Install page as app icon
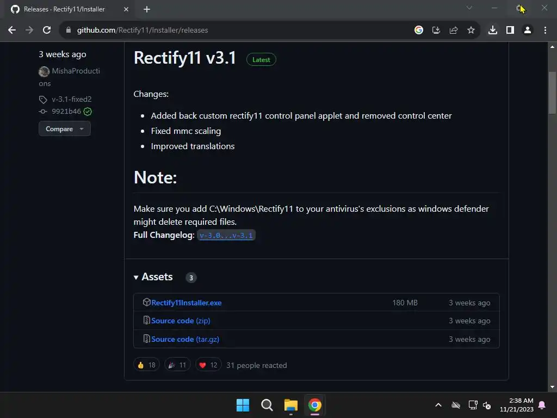The image size is (557, 418). click(436, 30)
